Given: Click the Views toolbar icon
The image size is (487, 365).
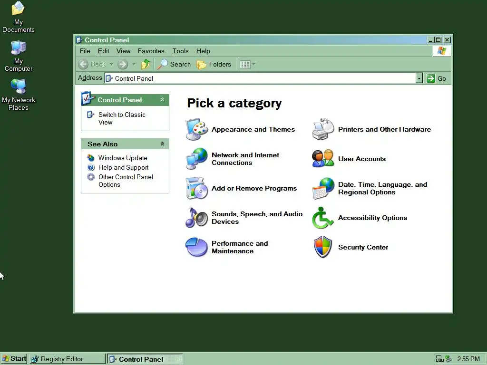Looking at the screenshot, I should pyautogui.click(x=245, y=64).
